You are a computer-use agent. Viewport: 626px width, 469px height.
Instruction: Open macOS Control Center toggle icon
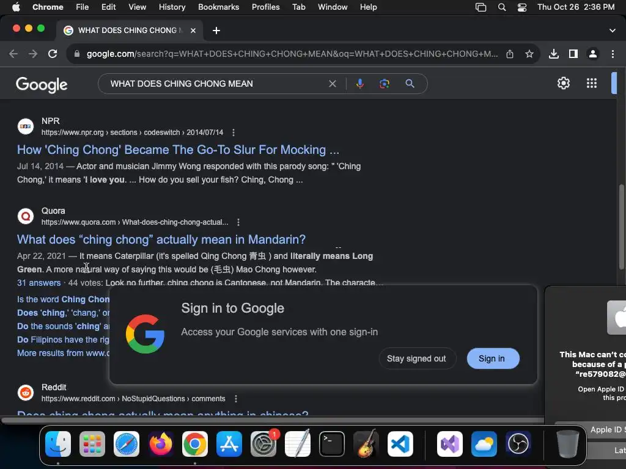pyautogui.click(x=522, y=7)
